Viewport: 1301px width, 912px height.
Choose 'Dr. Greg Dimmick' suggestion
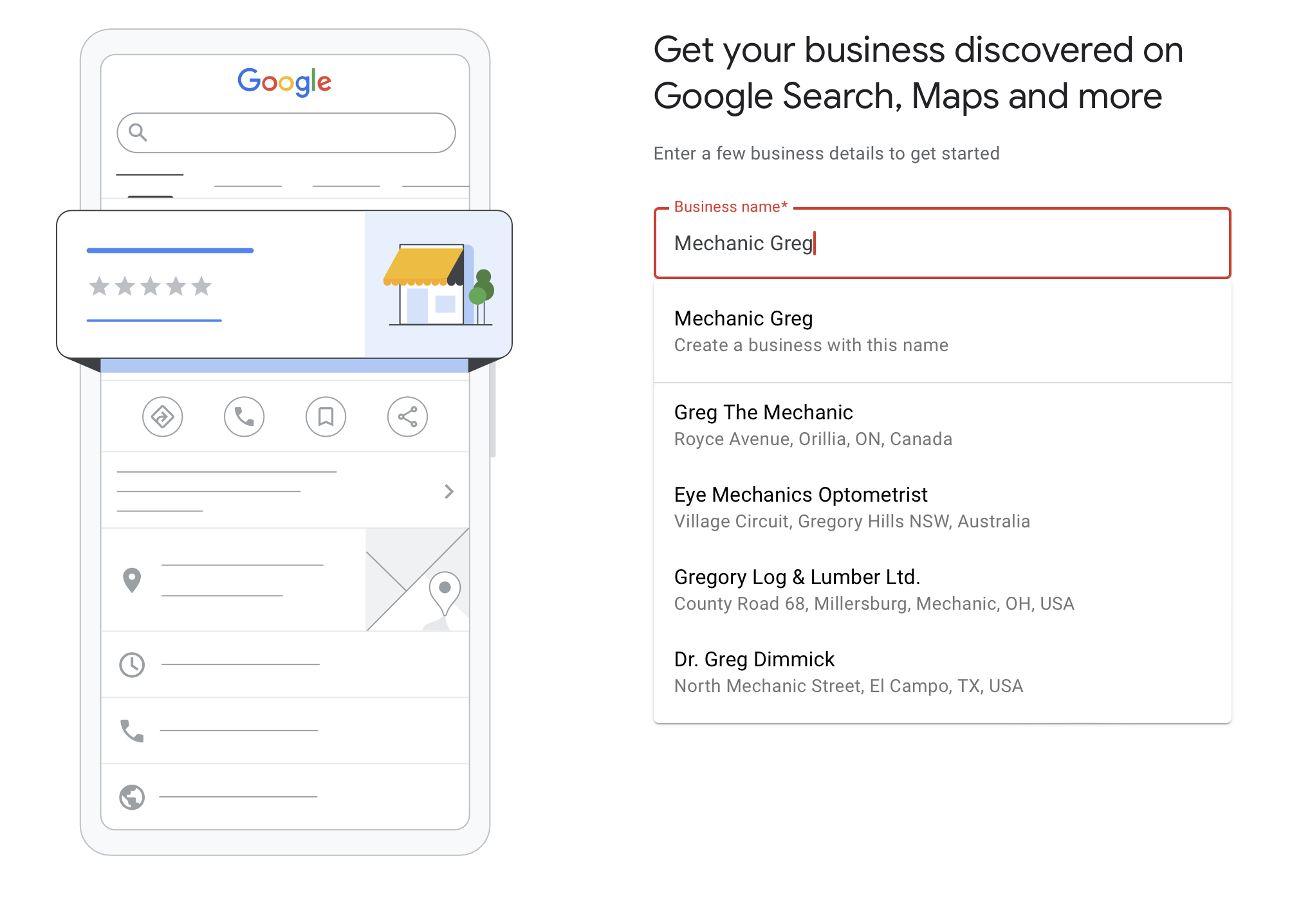(x=942, y=672)
